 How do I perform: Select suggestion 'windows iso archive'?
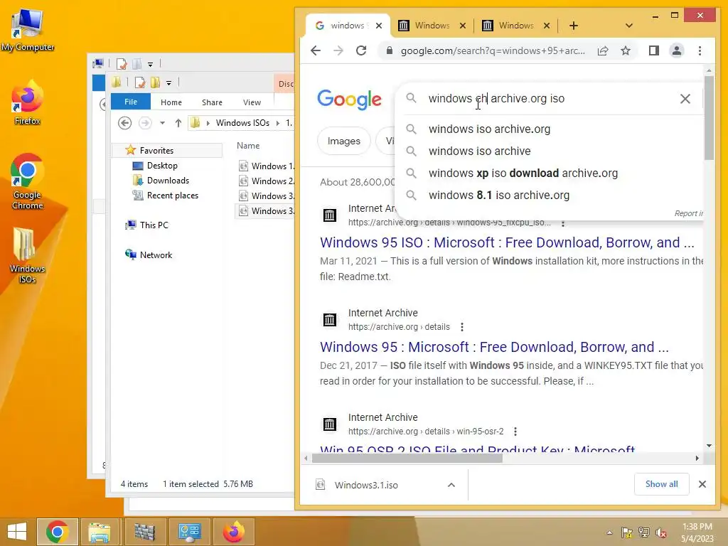(x=479, y=151)
